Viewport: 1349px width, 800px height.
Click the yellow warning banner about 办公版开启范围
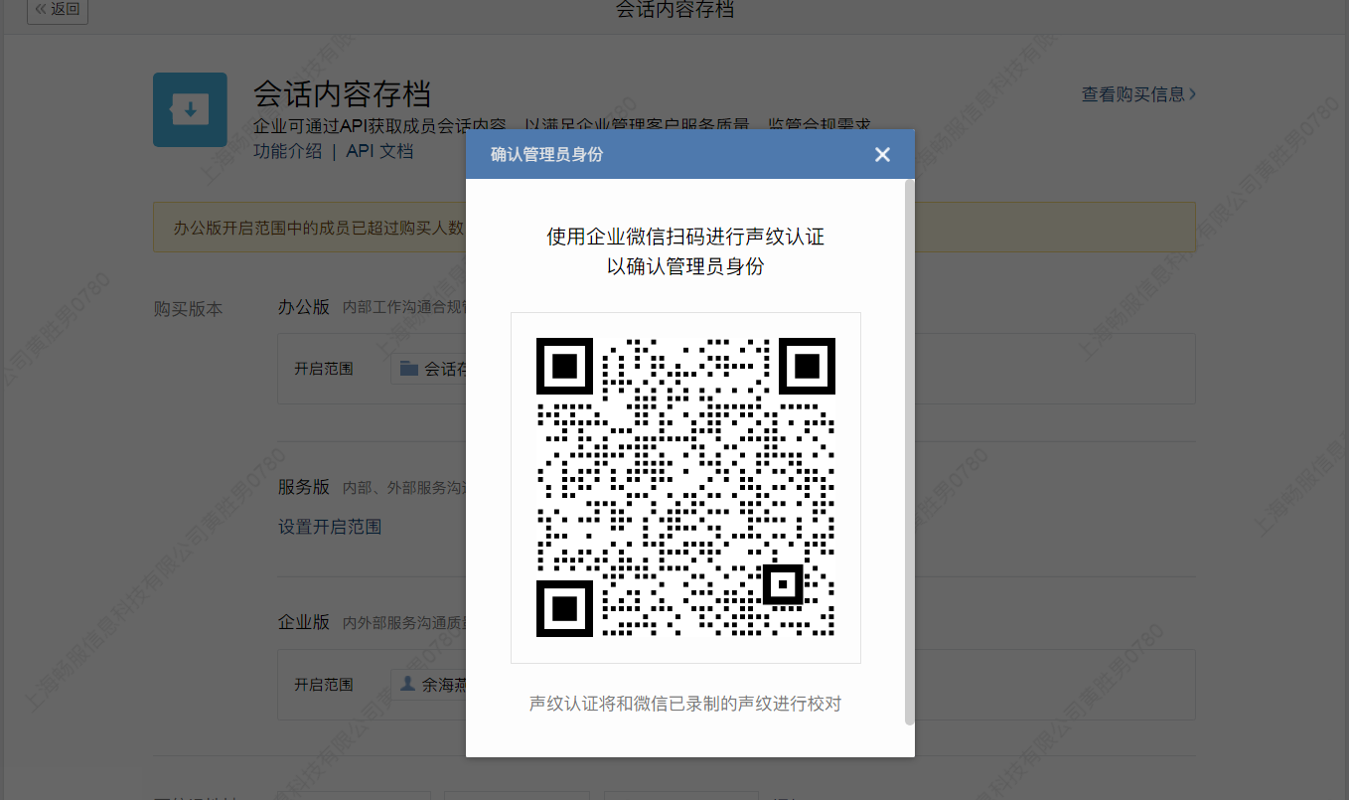674,228
